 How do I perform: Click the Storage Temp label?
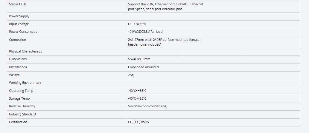coord(19,98)
